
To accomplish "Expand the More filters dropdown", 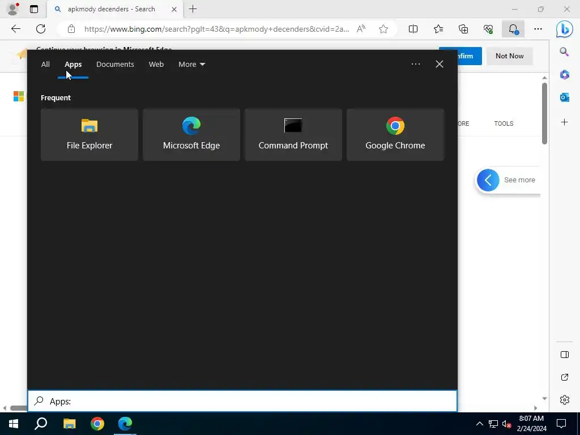I will [191, 65].
